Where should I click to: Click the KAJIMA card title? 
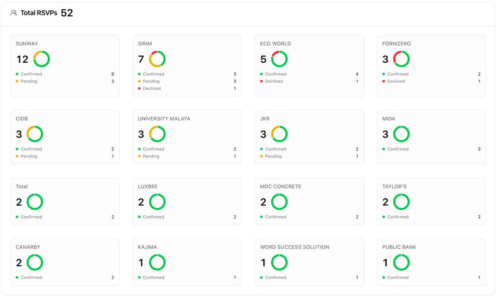click(148, 247)
